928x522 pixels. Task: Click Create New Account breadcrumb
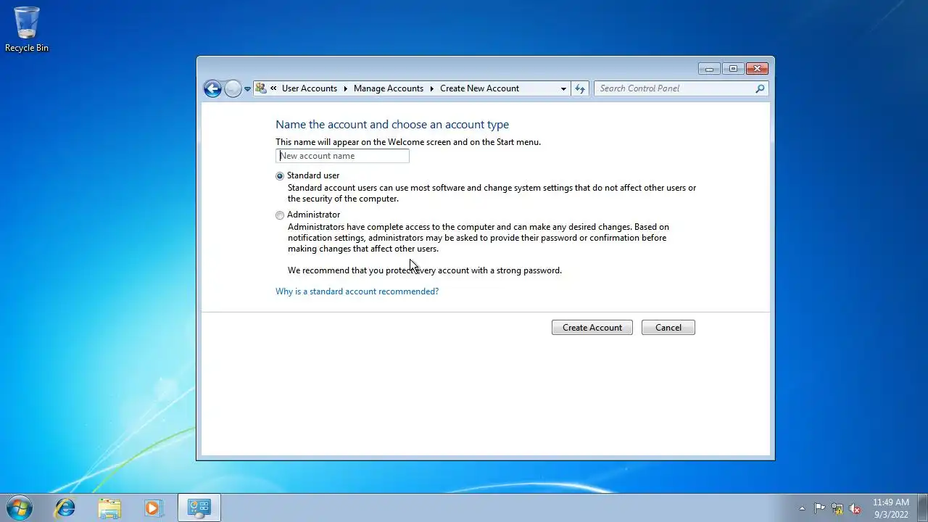click(x=479, y=88)
